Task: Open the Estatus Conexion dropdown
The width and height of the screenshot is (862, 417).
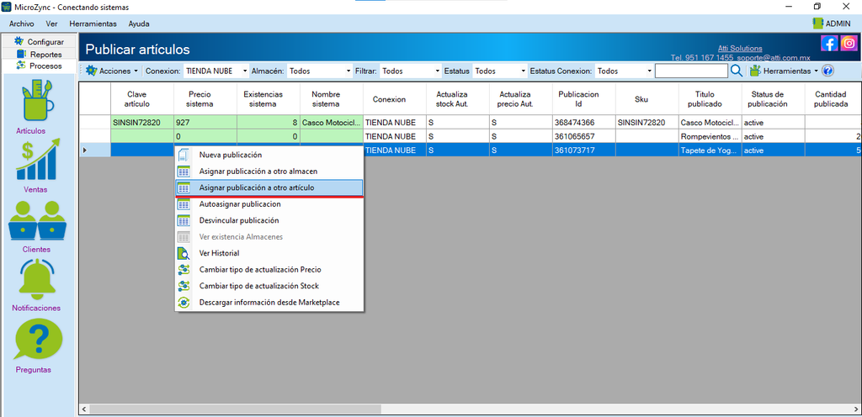Action: tap(650, 71)
